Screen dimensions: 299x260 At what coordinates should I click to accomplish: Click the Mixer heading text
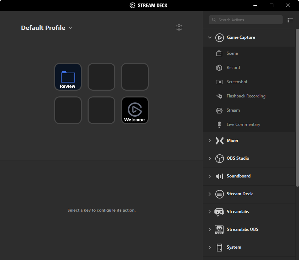[232, 140]
